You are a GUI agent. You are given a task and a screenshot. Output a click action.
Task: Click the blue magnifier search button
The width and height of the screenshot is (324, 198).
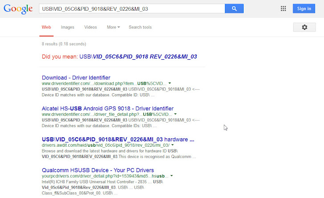point(234,8)
